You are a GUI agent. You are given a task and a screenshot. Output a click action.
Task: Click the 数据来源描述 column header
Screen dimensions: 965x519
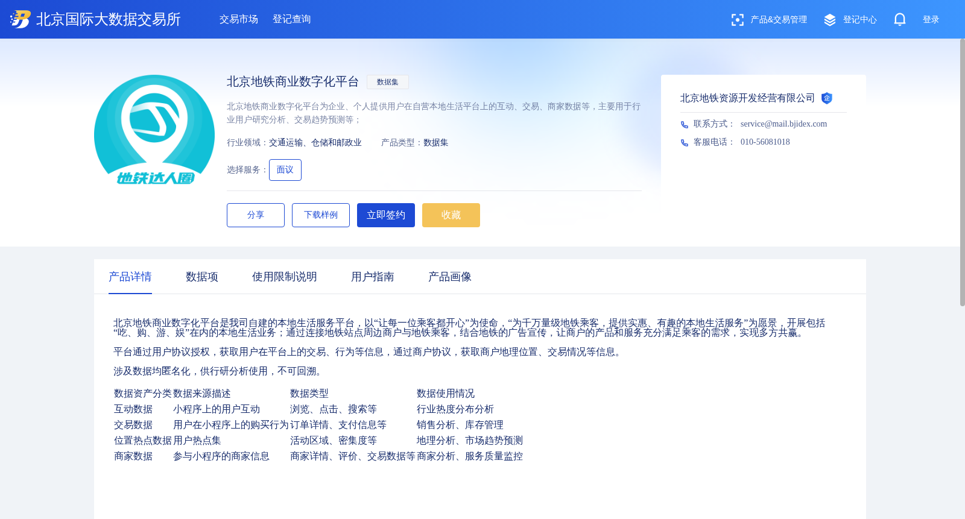(202, 394)
